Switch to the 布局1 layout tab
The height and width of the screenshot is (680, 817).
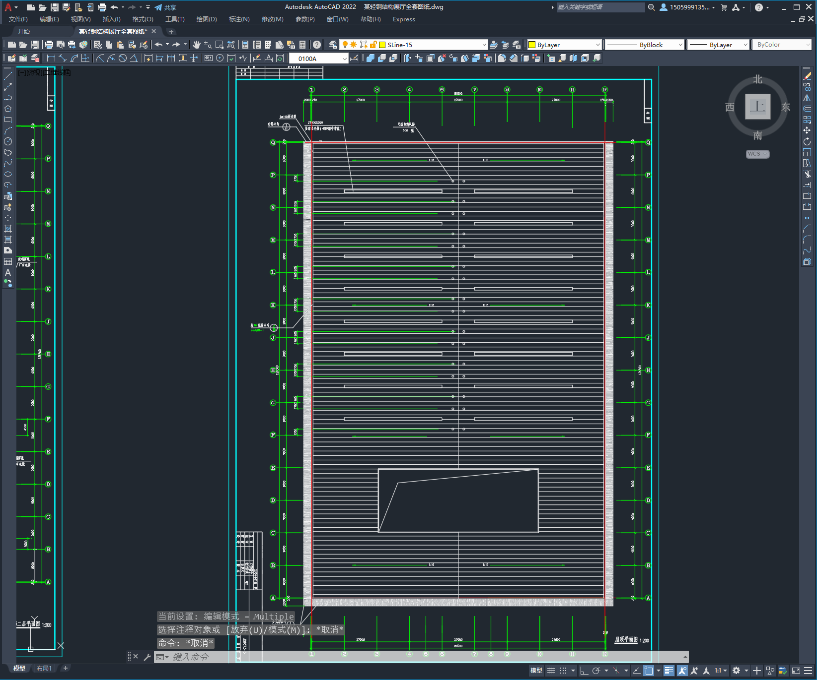coord(44,669)
